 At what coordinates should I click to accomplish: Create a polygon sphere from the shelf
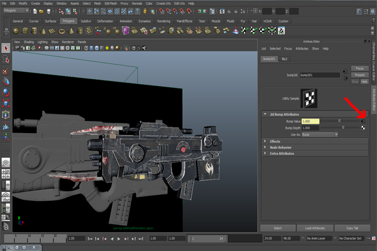pyautogui.click(x=16, y=31)
